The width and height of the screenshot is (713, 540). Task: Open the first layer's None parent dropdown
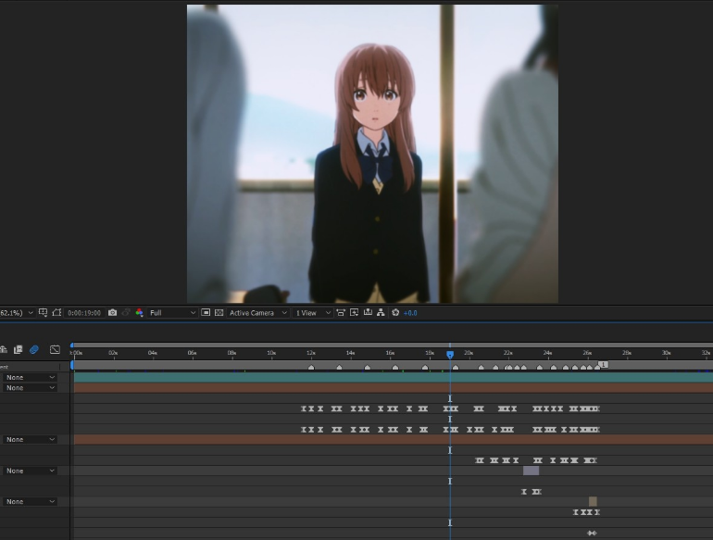(30, 377)
